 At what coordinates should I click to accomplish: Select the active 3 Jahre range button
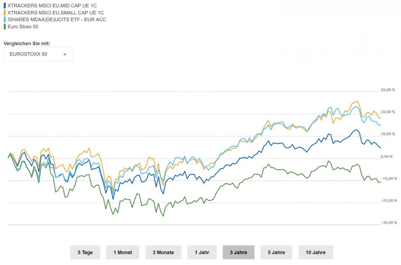[238, 253]
